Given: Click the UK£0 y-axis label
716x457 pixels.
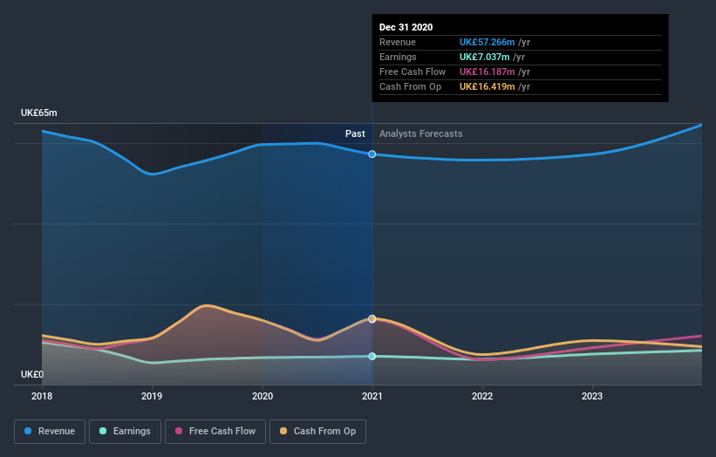Looking at the screenshot, I should coord(32,374).
